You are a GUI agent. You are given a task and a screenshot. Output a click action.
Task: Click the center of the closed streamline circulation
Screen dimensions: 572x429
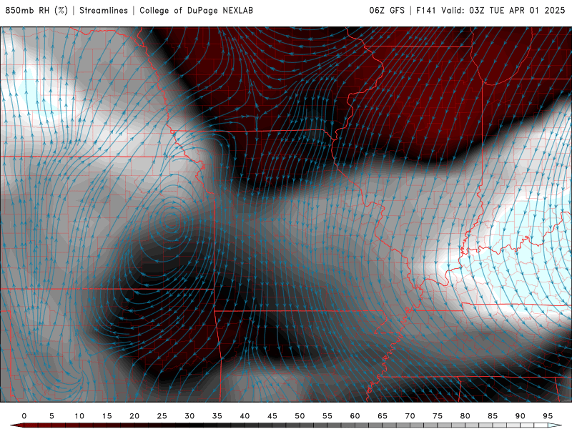(x=171, y=220)
